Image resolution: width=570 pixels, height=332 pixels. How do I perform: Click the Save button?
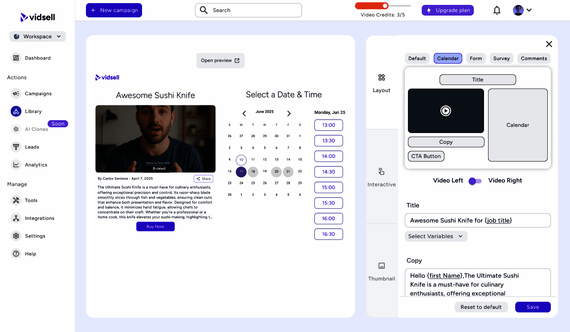[533, 307]
